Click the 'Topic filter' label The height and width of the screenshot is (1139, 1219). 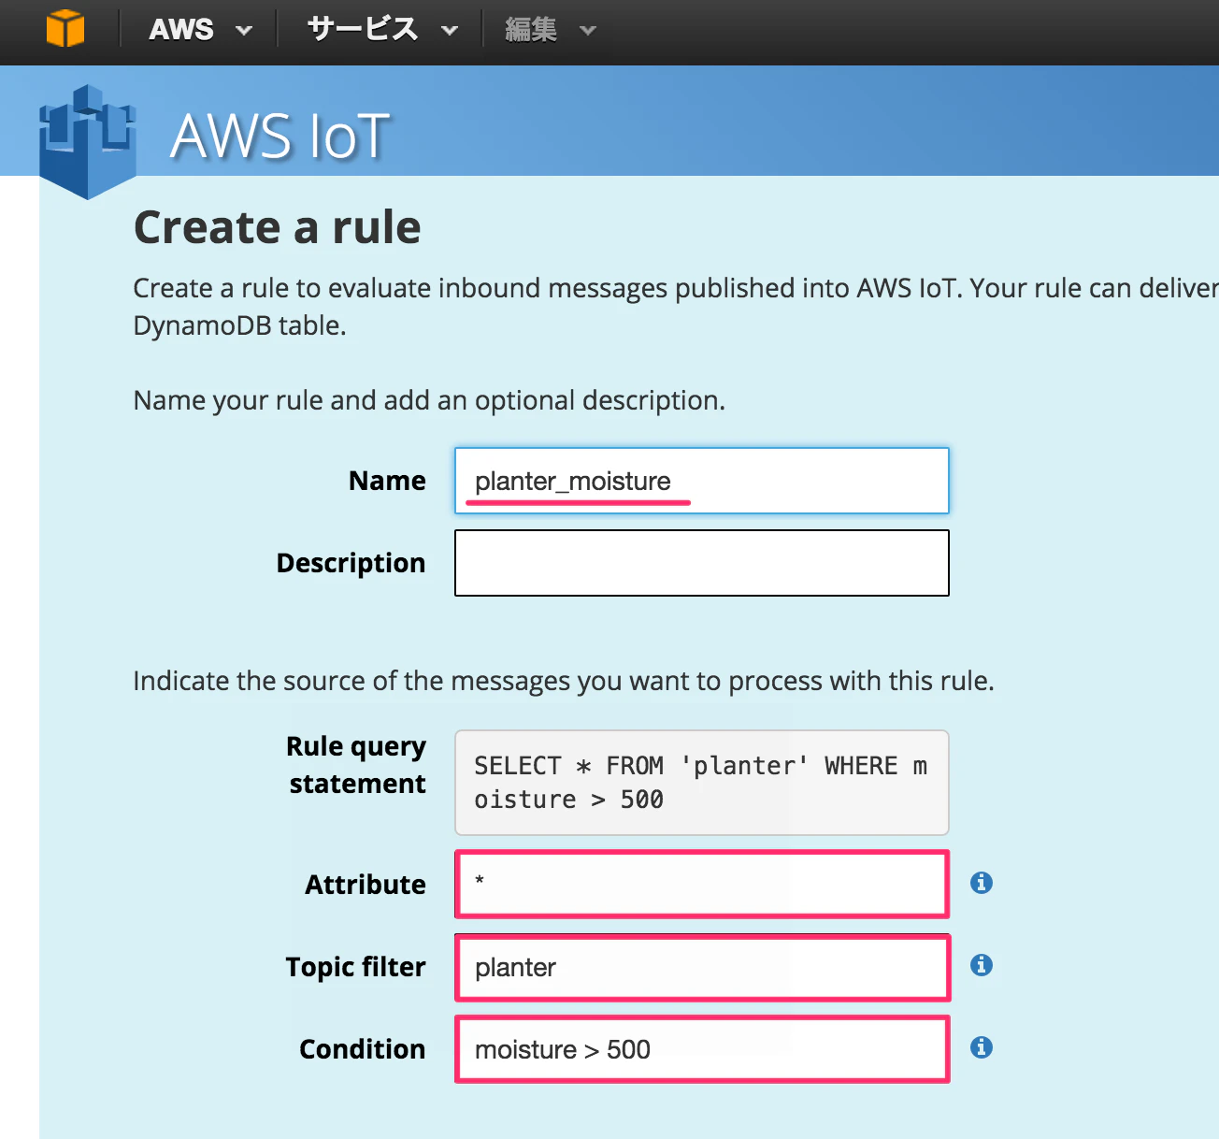pos(355,967)
